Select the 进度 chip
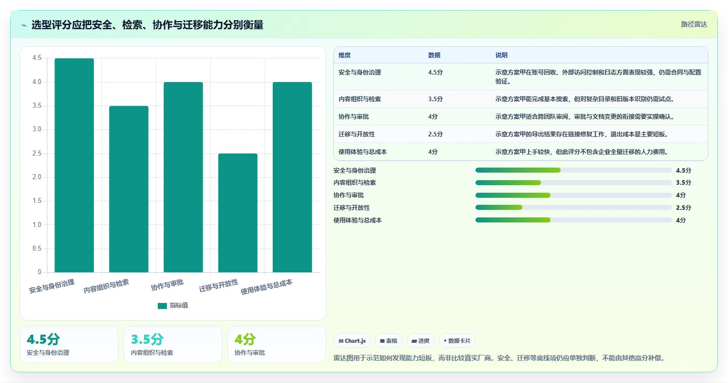 [420, 341]
